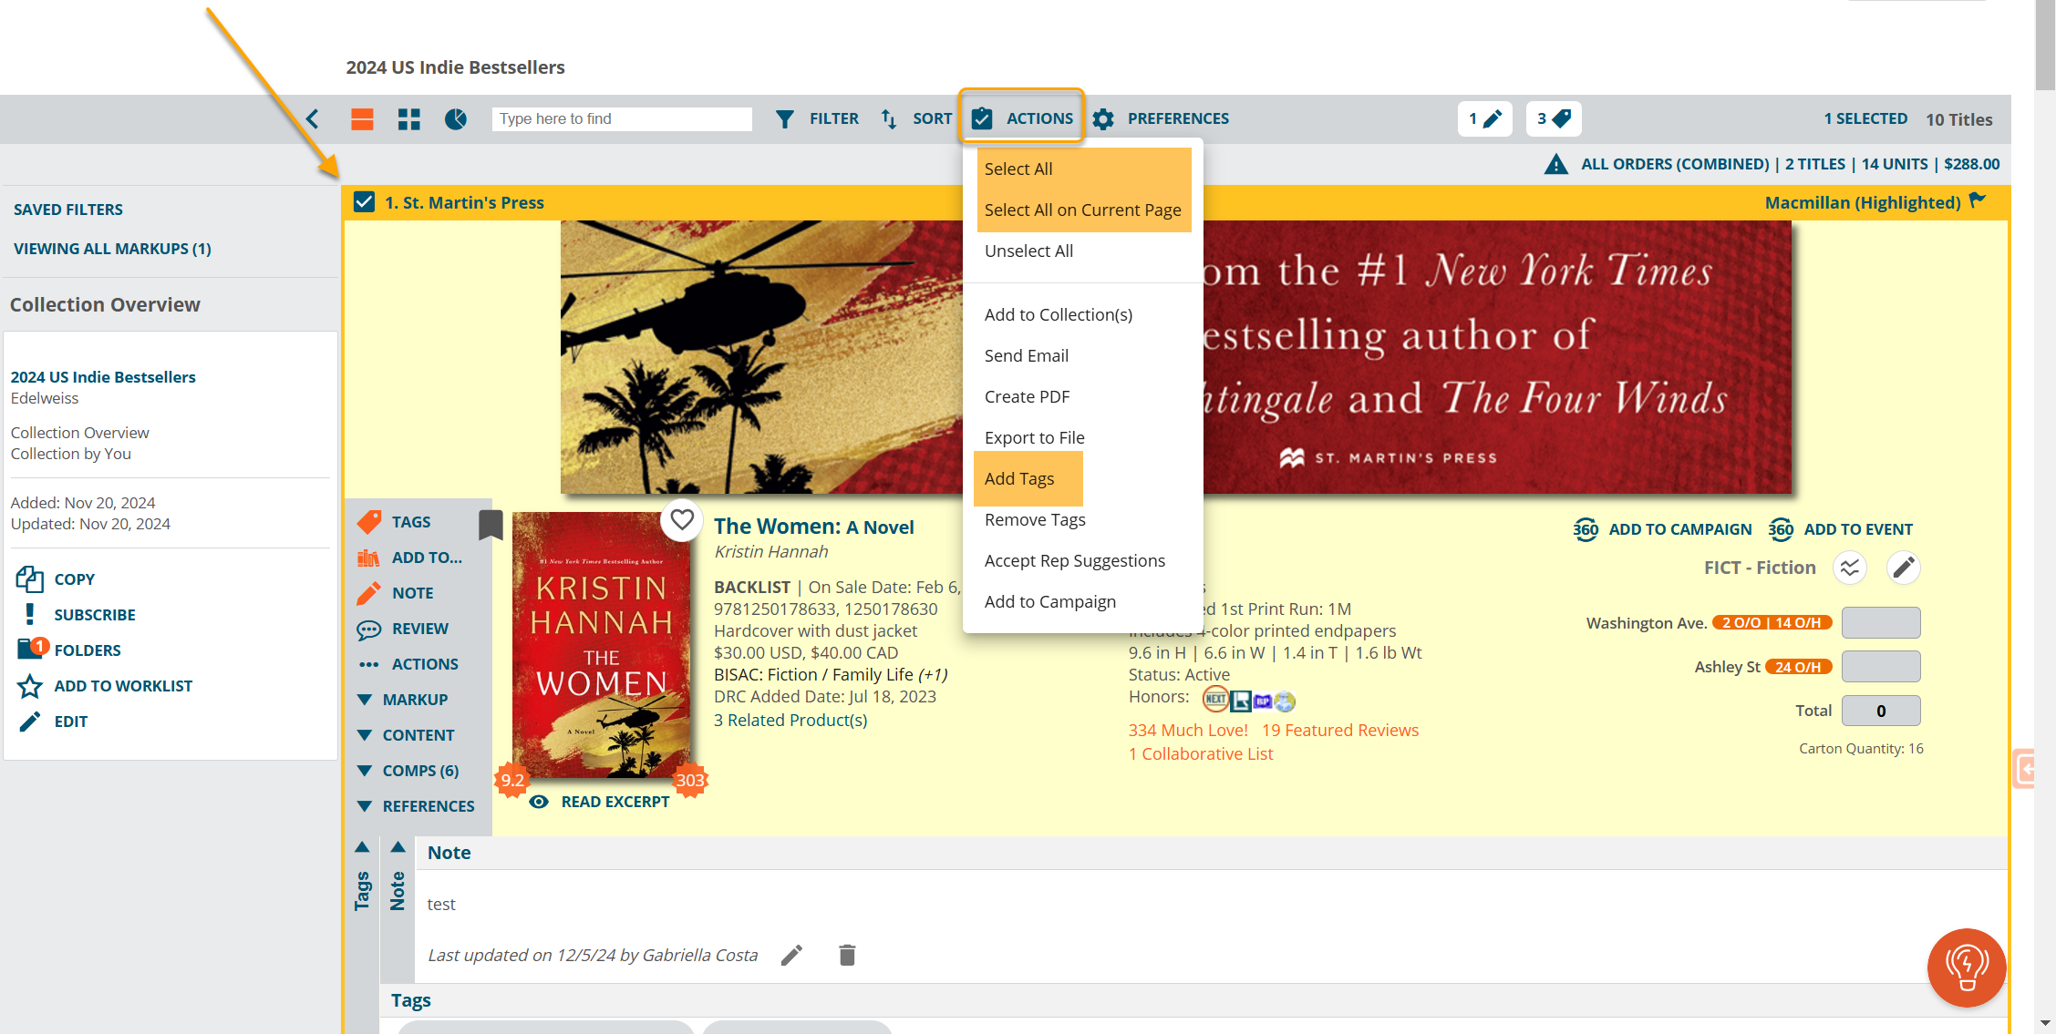Uncheck the St. Martin's Press title checkbox

click(x=364, y=202)
